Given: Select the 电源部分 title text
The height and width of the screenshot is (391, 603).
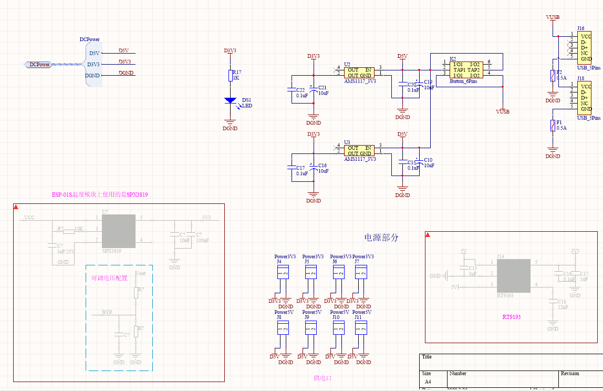Looking at the screenshot, I should (381, 238).
